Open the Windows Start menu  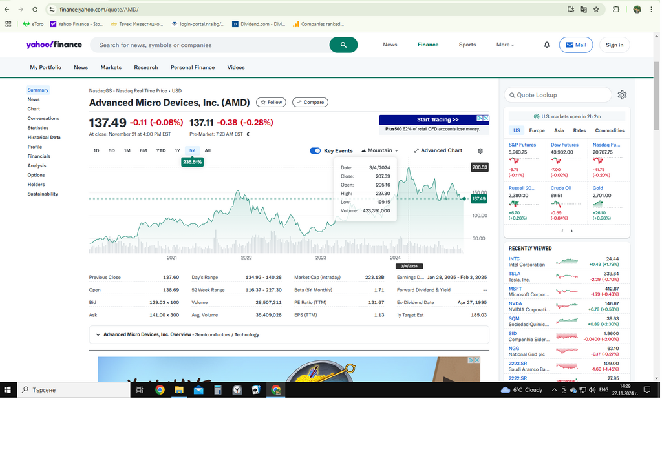pos(7,390)
